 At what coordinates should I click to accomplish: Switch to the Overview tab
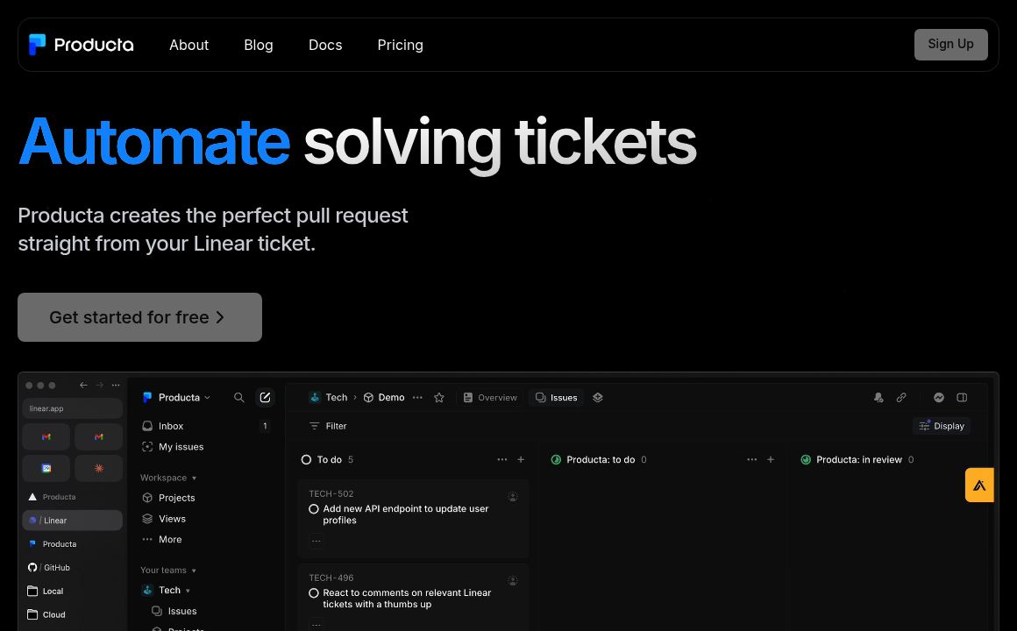(x=490, y=398)
